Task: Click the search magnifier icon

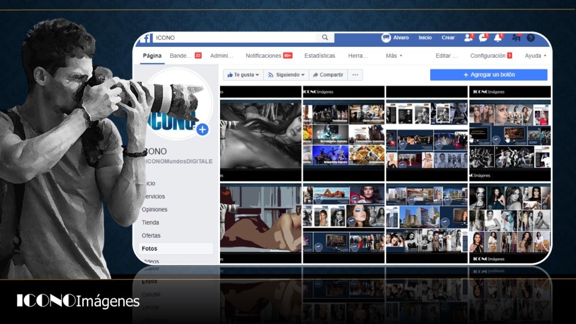Action: 325,37
